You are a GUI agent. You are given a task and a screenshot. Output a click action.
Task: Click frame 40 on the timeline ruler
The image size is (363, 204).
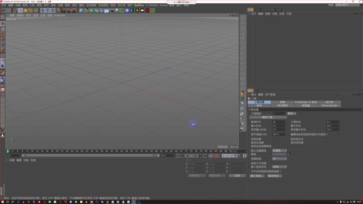(107, 151)
